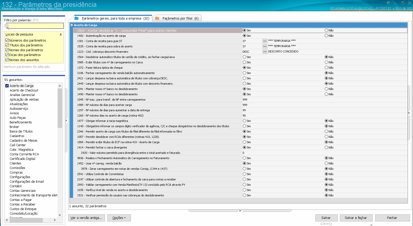Select Acerto de Checkout subject
This screenshot has height=226, width=413.
(24, 90)
